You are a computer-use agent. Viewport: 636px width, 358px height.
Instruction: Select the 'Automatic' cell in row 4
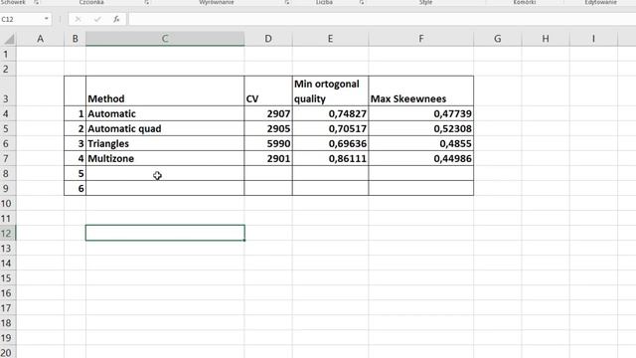pos(165,113)
